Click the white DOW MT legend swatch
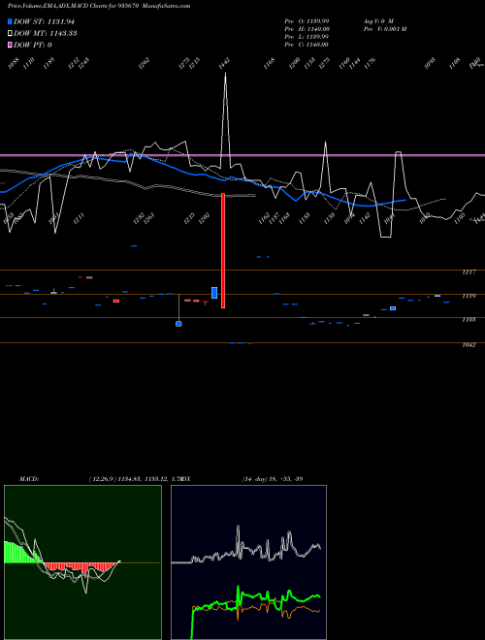The height and width of the screenshot is (640, 485). coord(10,33)
